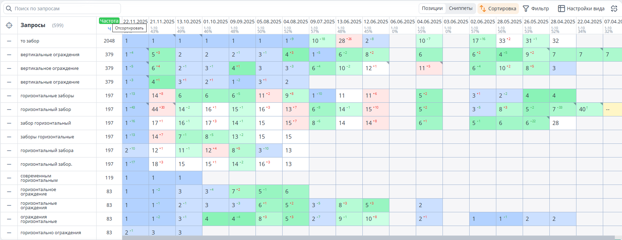The width and height of the screenshot is (622, 240).
Task: Click position 44 in 'горизонтальный забор' row
Action: (x=155, y=110)
